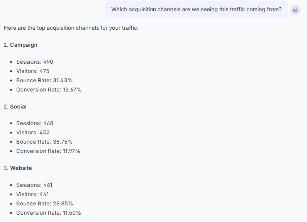Click Campaign Visitors: 475 line

33,71
